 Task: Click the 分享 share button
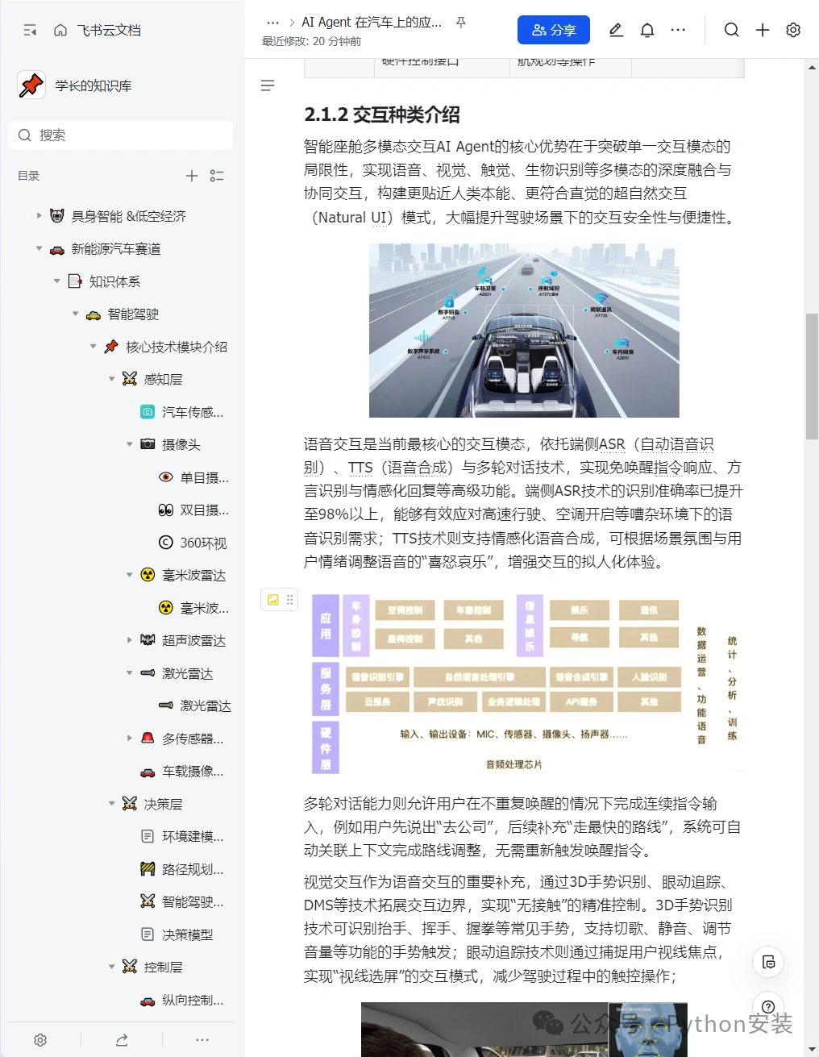click(x=554, y=30)
